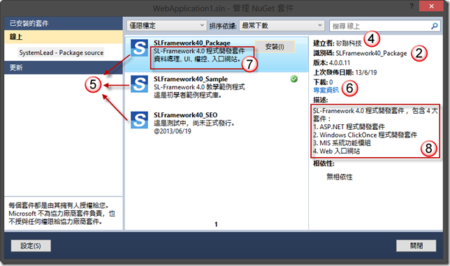Screen dimensions: 450x266
Task: Click the 關閉 close button
Action: coord(416,246)
